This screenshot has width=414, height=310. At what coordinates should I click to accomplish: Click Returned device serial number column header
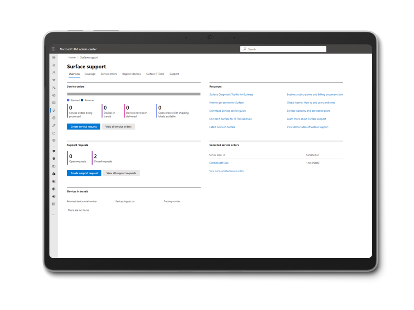pos(82,201)
